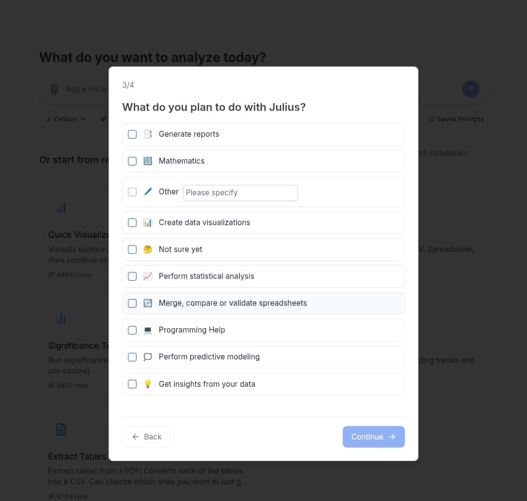Go back with the Back button
Screen dimensions: 527x501
coord(146,437)
